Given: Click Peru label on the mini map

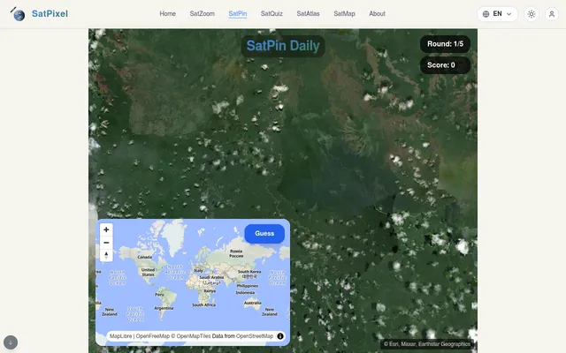Looking at the screenshot, I should 159,295.
